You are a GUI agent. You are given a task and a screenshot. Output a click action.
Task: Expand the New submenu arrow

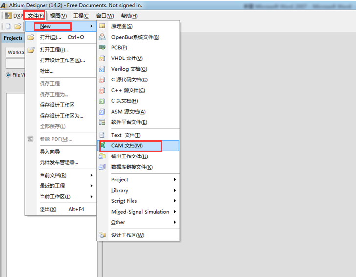91,26
